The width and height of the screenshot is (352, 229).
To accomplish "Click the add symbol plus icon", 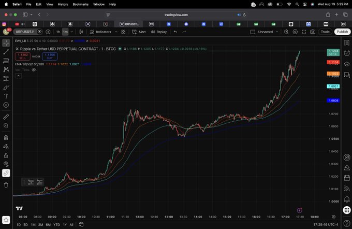I will [x=48, y=32].
